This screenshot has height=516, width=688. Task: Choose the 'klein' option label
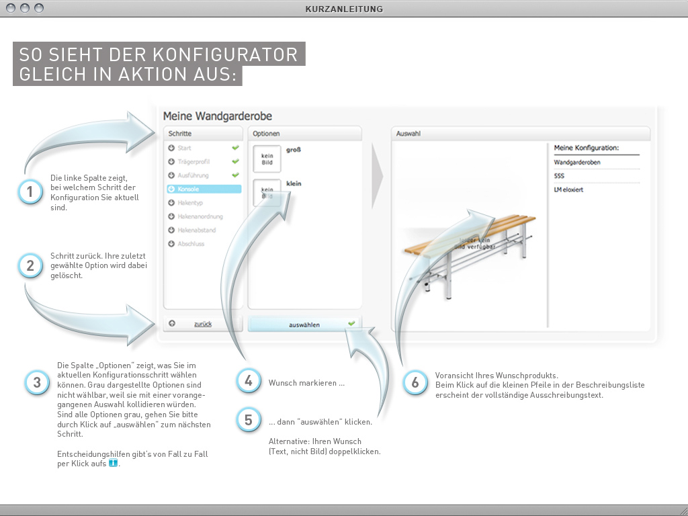pyautogui.click(x=294, y=183)
